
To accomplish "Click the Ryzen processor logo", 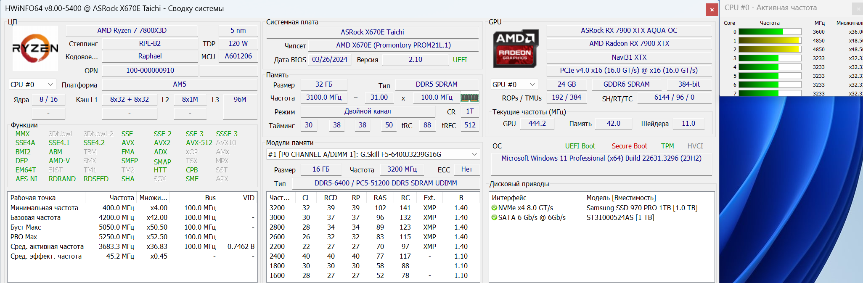I will click(35, 48).
